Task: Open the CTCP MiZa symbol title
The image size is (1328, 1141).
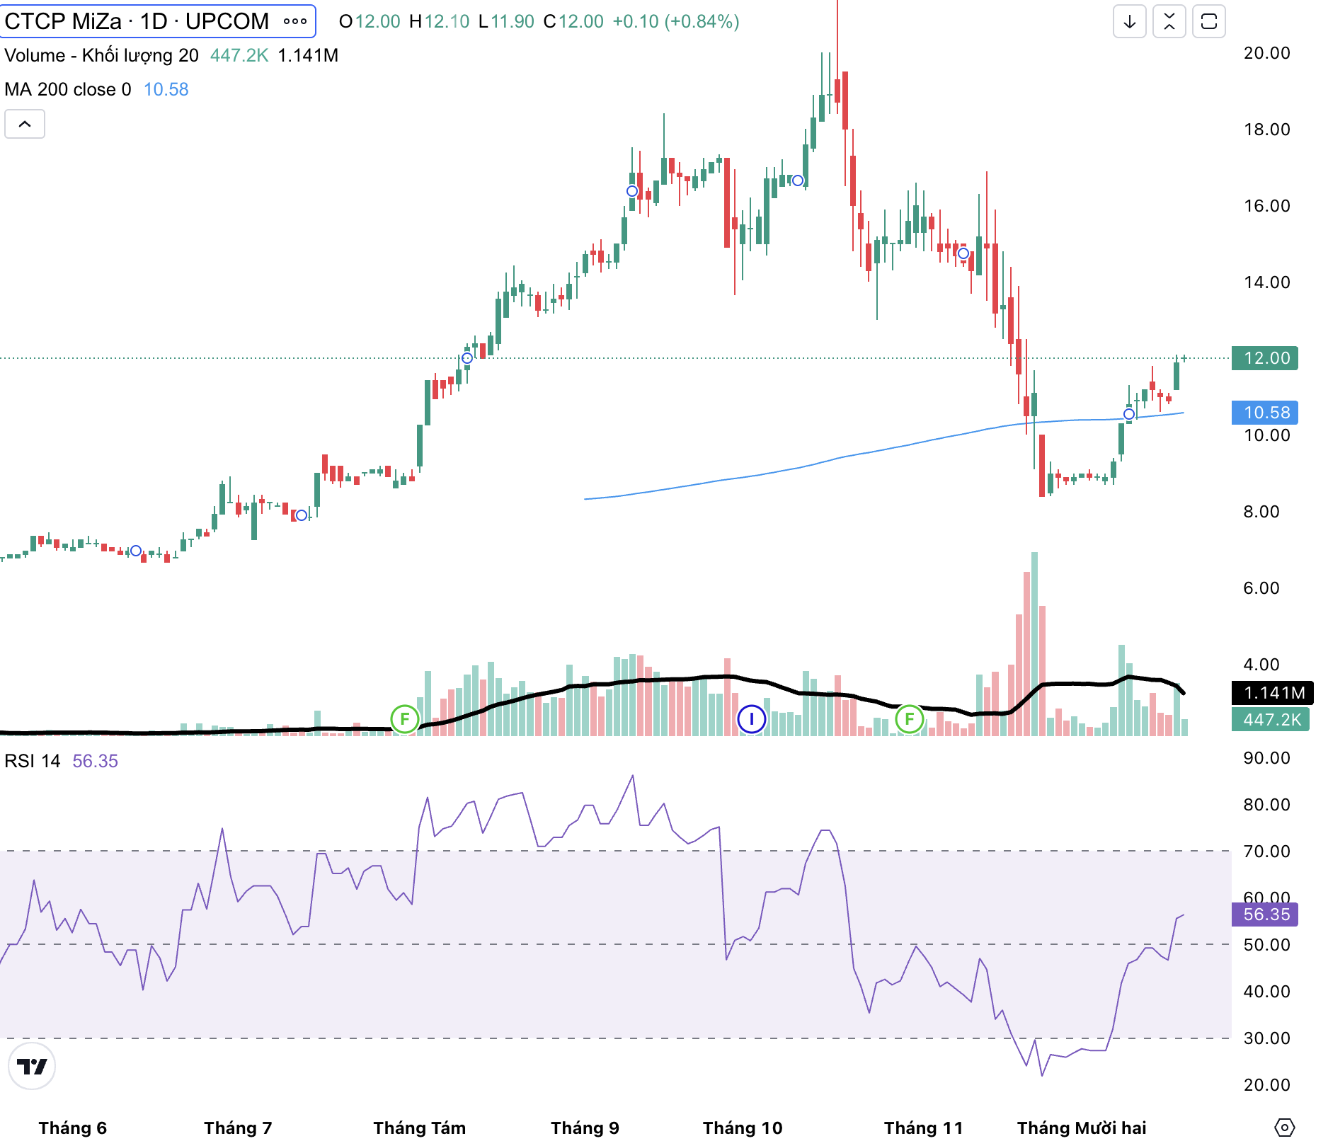Action: click(136, 21)
